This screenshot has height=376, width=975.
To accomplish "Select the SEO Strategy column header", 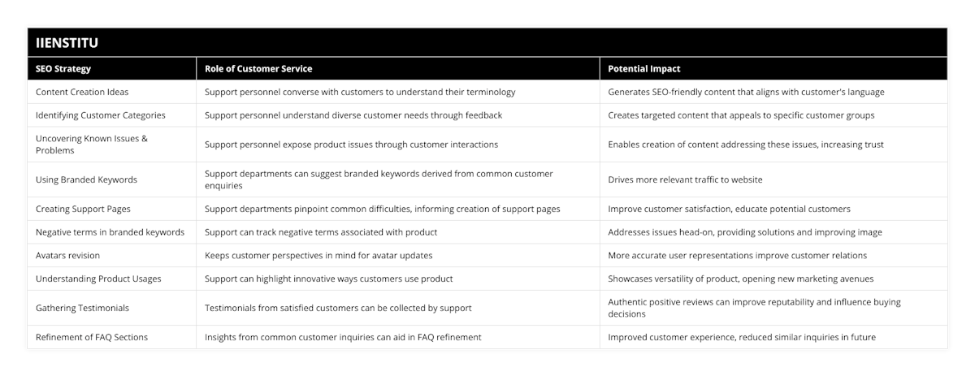I will coord(63,69).
